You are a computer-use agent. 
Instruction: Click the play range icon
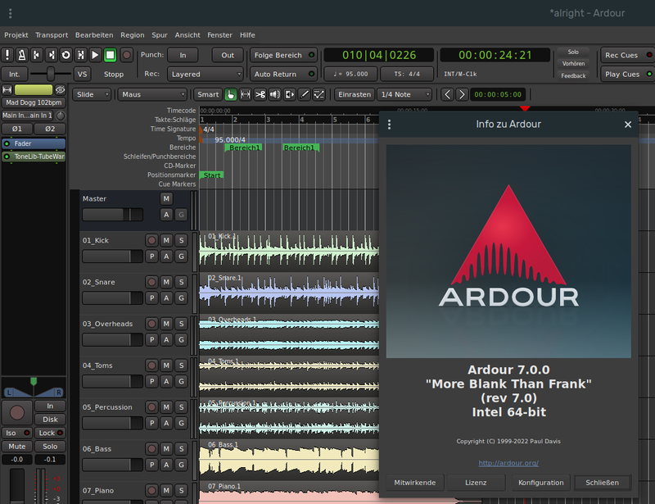[80, 55]
